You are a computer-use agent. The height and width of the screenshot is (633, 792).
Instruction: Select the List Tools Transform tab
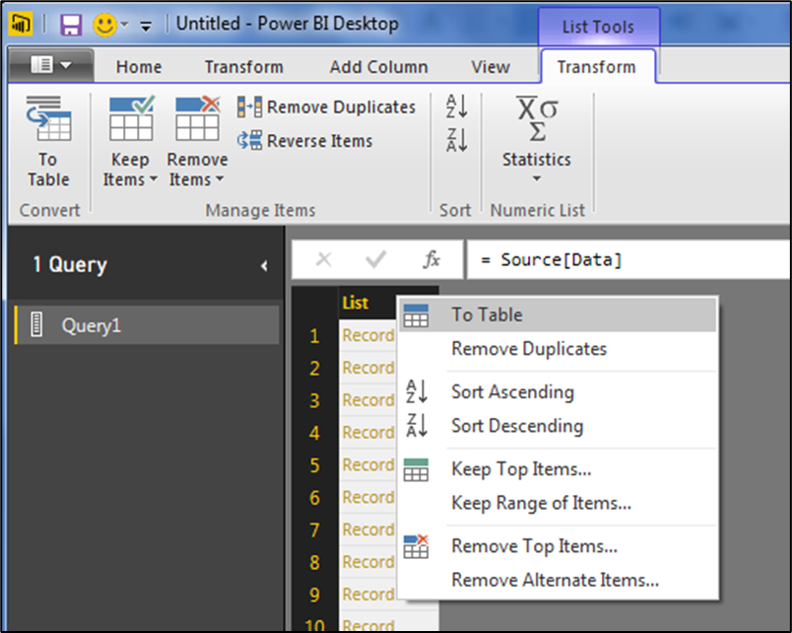tap(596, 67)
